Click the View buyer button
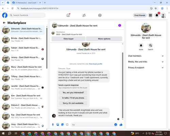The width and height of the screenshot is (170, 136). [x=68, y=39]
